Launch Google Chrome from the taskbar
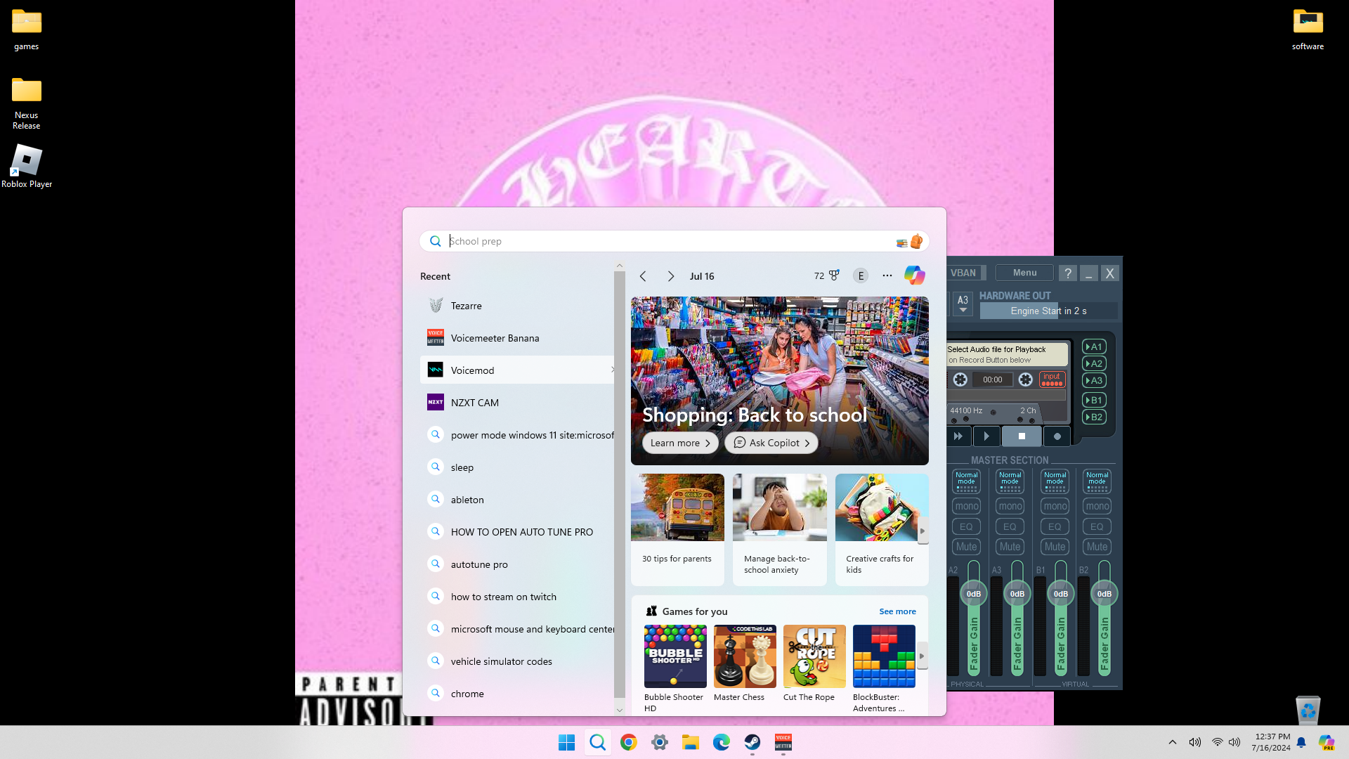1349x759 pixels. [628, 742]
